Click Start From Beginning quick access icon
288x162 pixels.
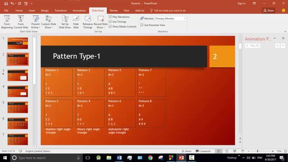(x=26, y=4)
